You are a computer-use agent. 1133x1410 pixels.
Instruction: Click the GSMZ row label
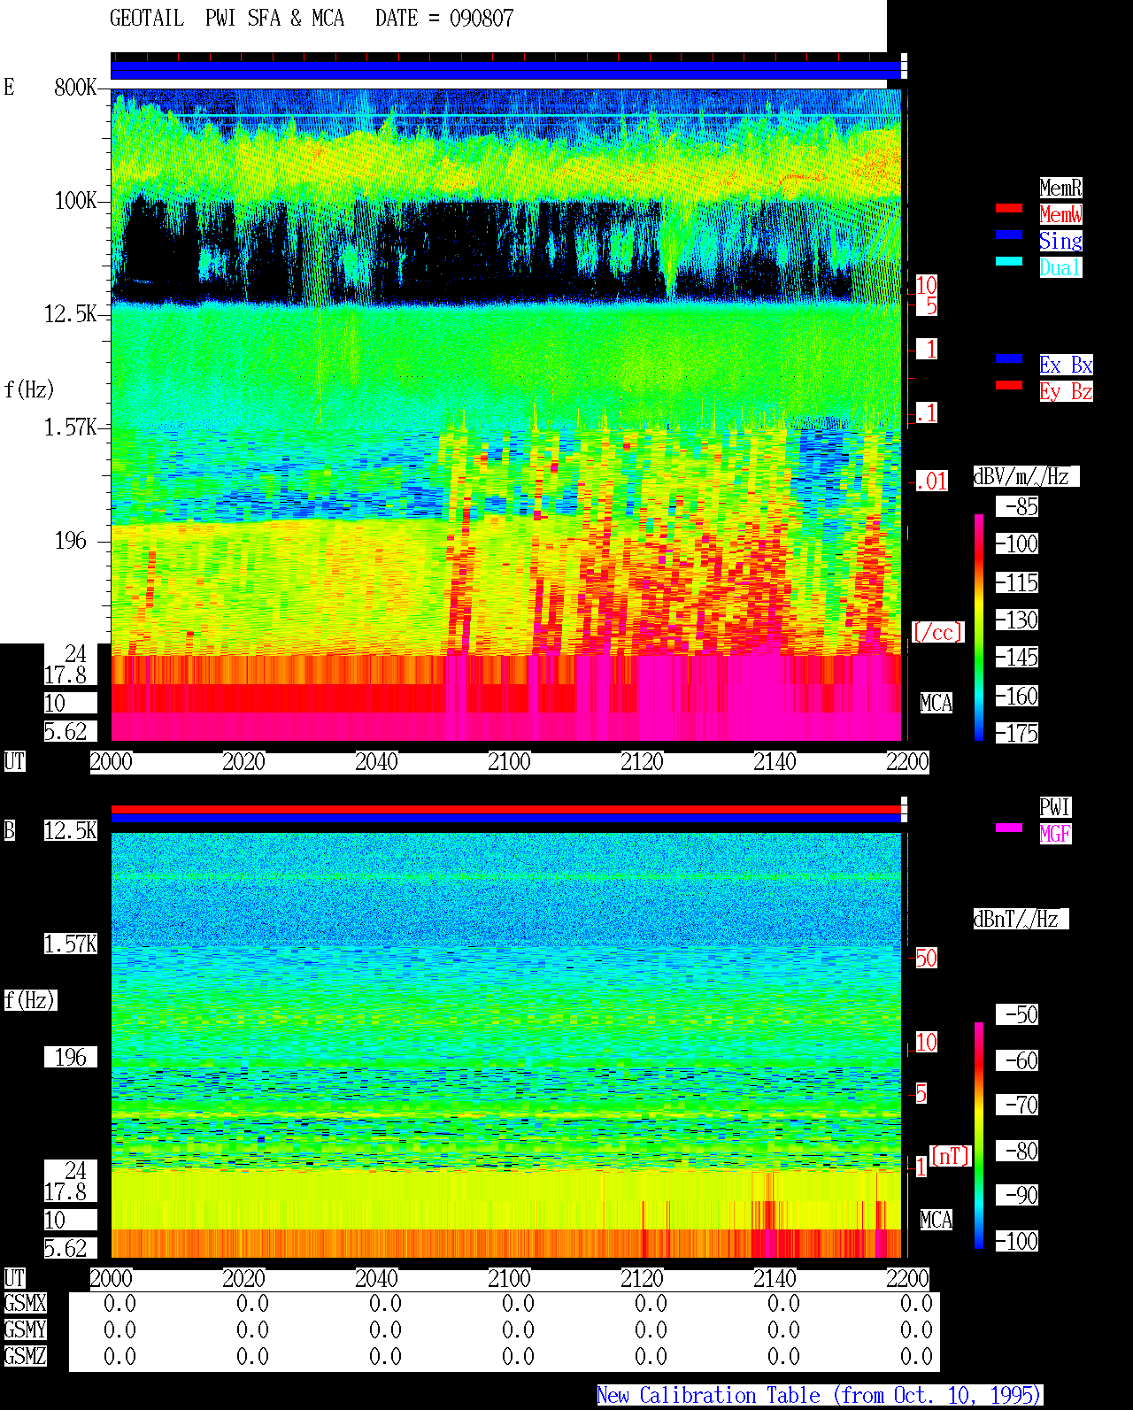point(25,1356)
